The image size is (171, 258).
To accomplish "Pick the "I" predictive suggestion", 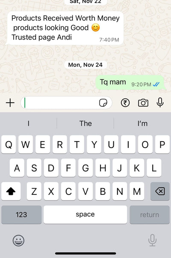I will 29,123.
